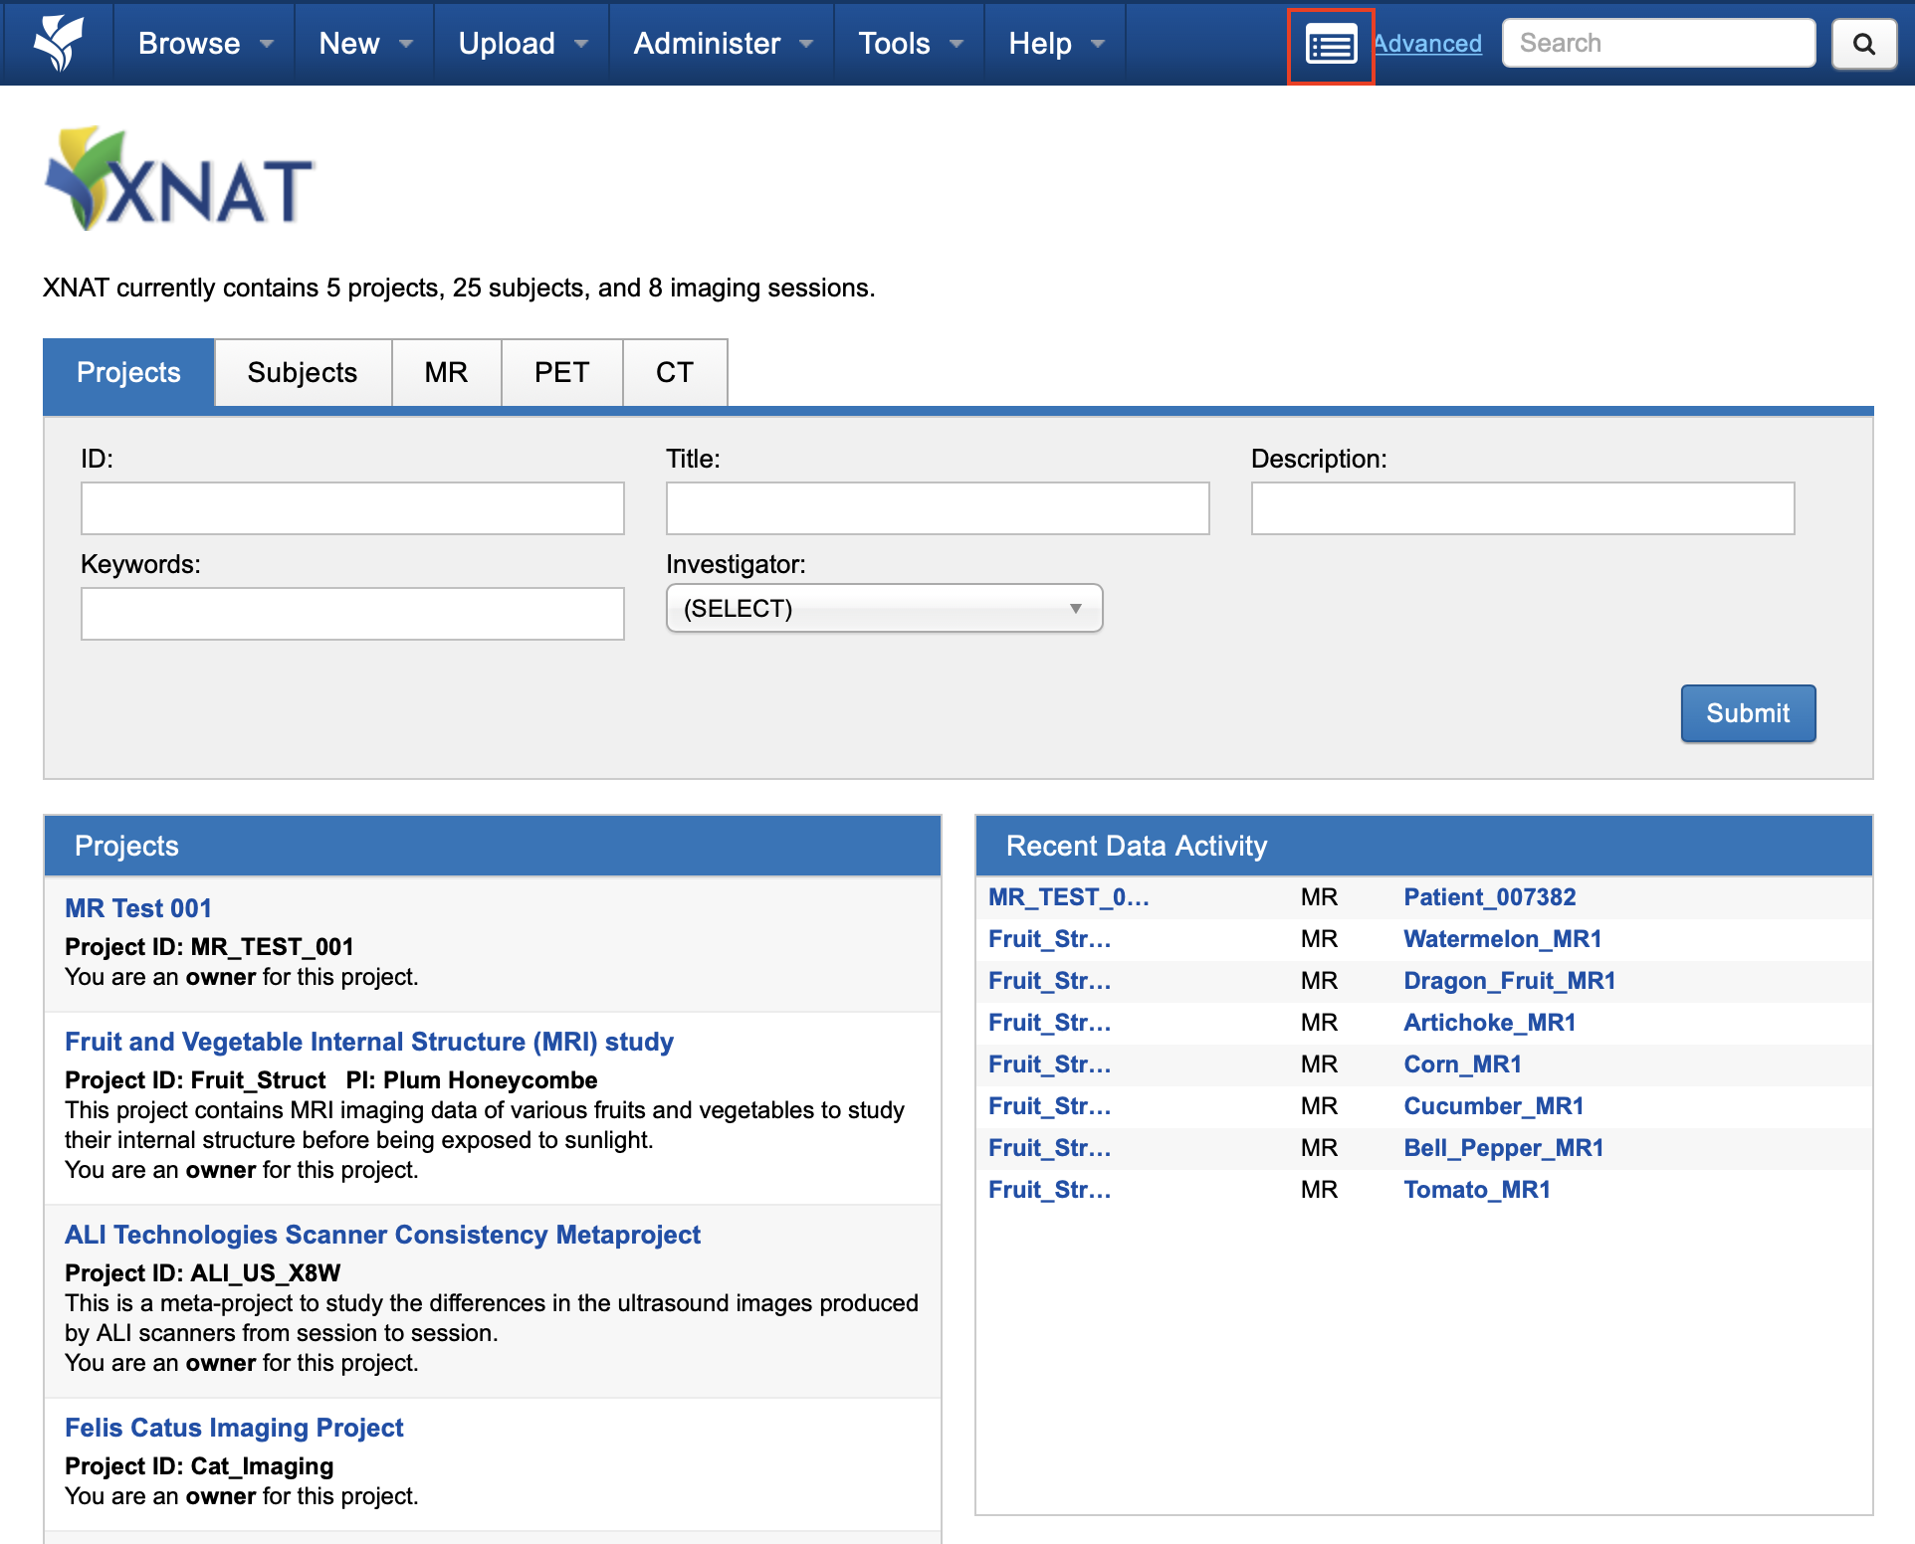
Task: Click the XNAT logo image
Action: [180, 180]
